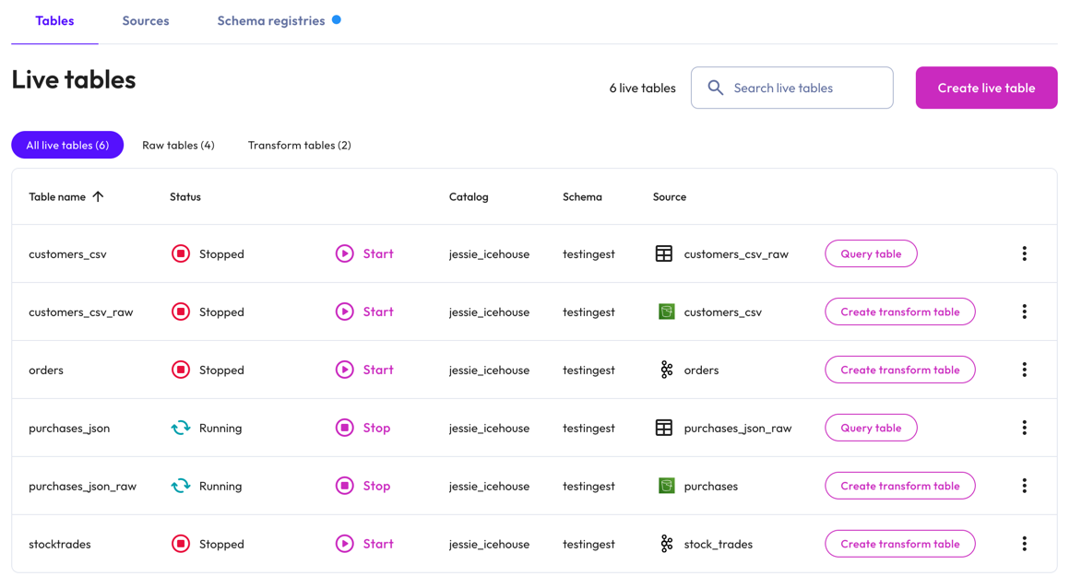Open the Schema registries tab
Viewport: 1070px width, 588px height.
point(271,20)
